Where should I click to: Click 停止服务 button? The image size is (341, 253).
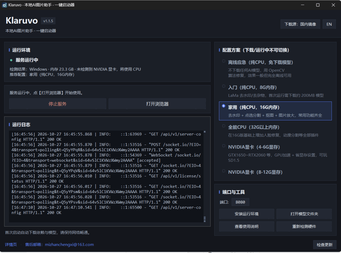click(58, 104)
